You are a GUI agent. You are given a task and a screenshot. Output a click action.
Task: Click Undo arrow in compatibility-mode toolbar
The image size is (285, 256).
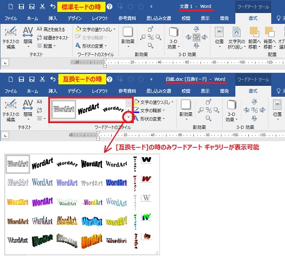coord(53,79)
